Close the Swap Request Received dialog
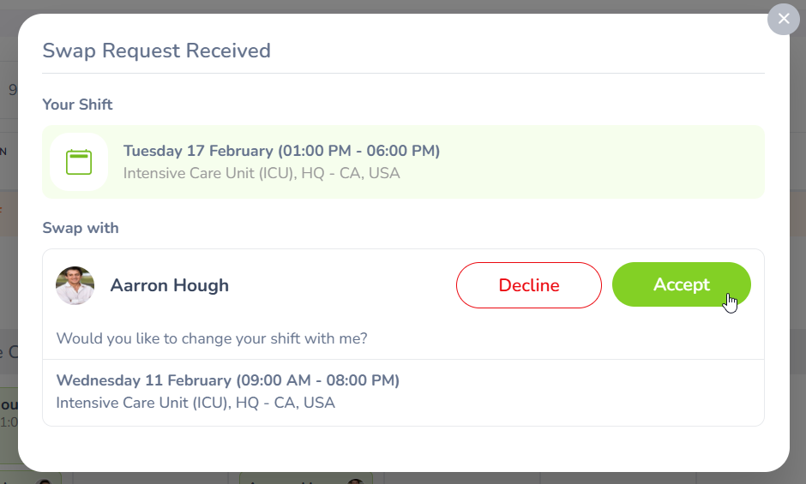 coord(783,19)
